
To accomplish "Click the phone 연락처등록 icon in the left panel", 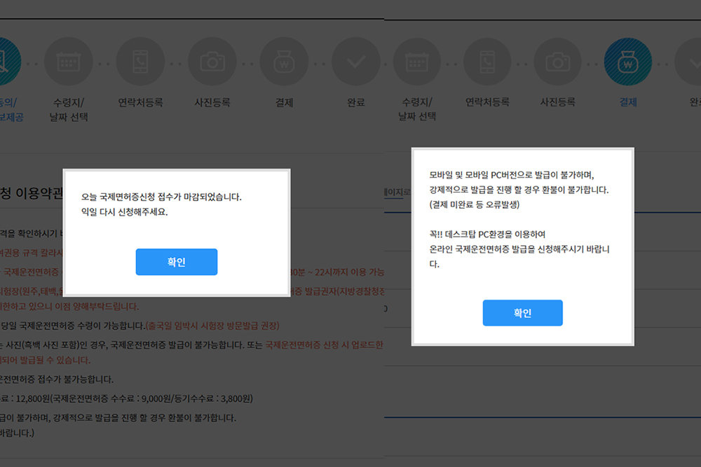I will coord(140,62).
